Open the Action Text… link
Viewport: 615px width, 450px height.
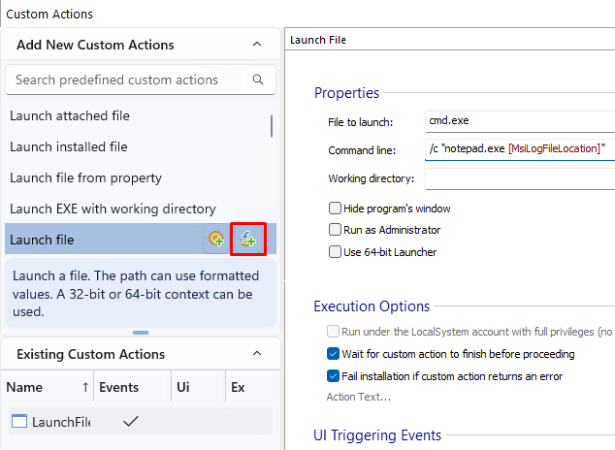[359, 397]
